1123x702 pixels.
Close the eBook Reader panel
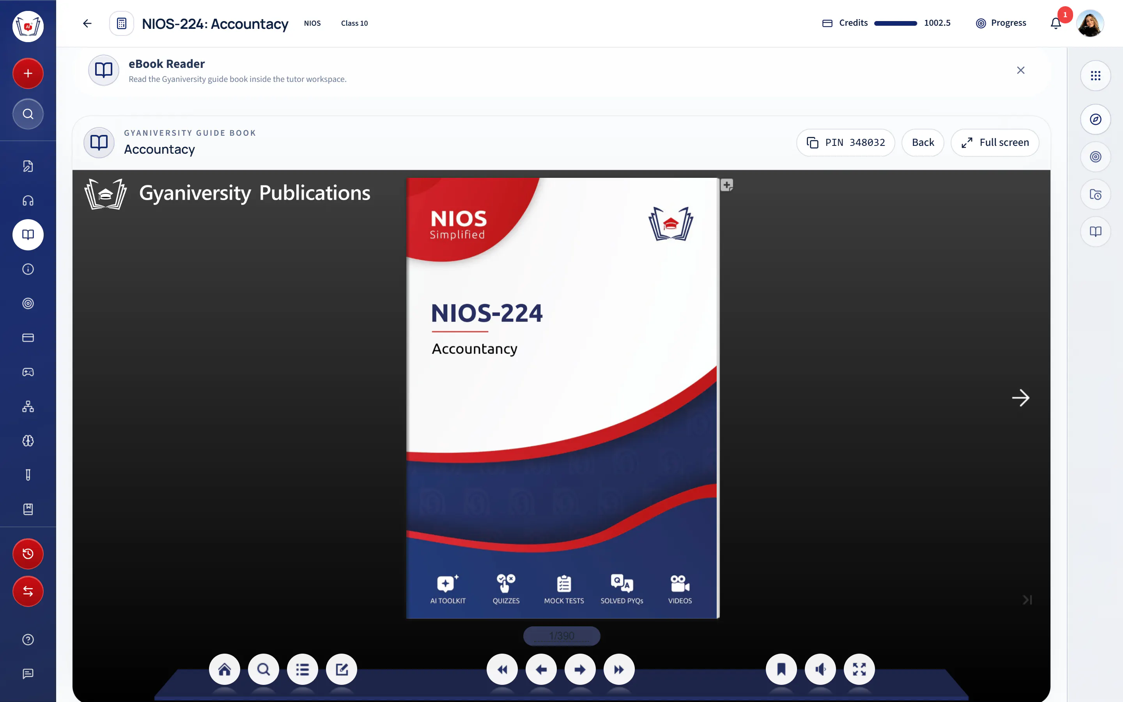point(1021,70)
